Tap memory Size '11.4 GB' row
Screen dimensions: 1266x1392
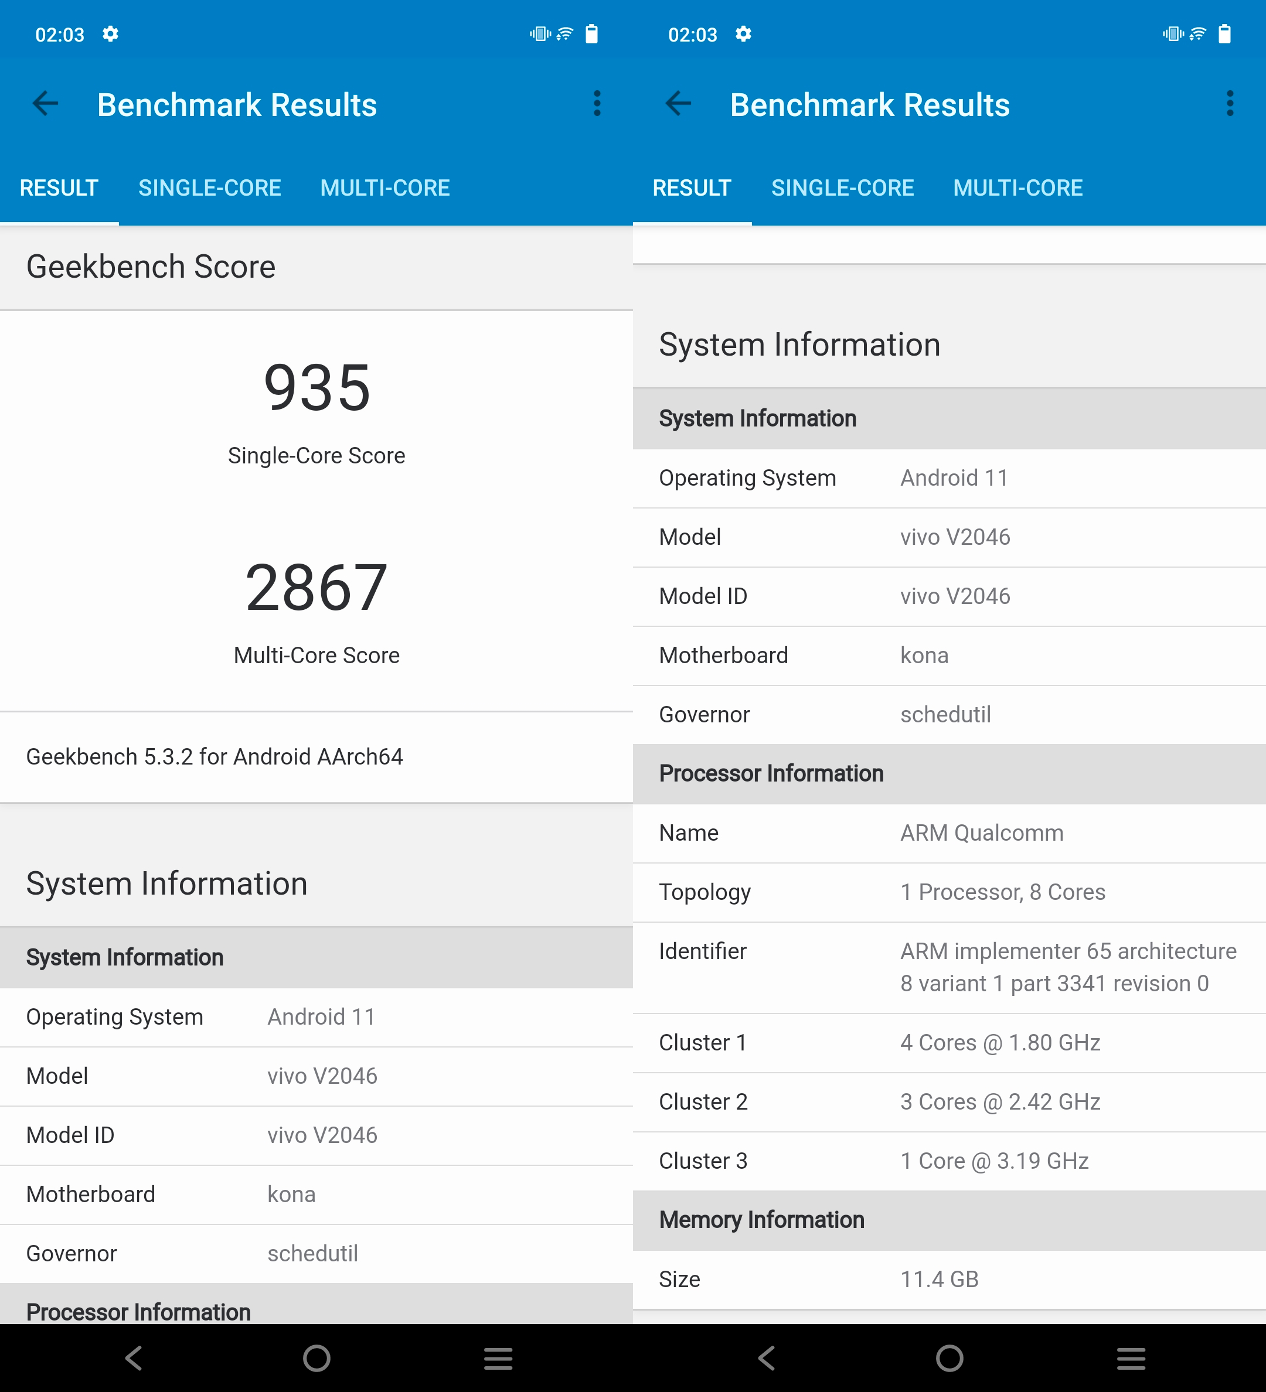949,1280
